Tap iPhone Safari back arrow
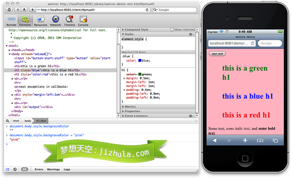Image resolution: width=293 pixels, height=179 pixels. coord(214,140)
